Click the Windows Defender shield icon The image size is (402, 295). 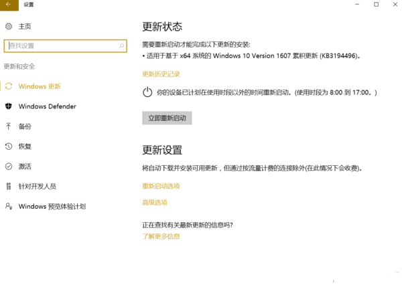9,106
